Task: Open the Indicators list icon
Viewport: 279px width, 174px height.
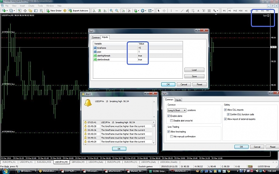Action: [136, 11]
